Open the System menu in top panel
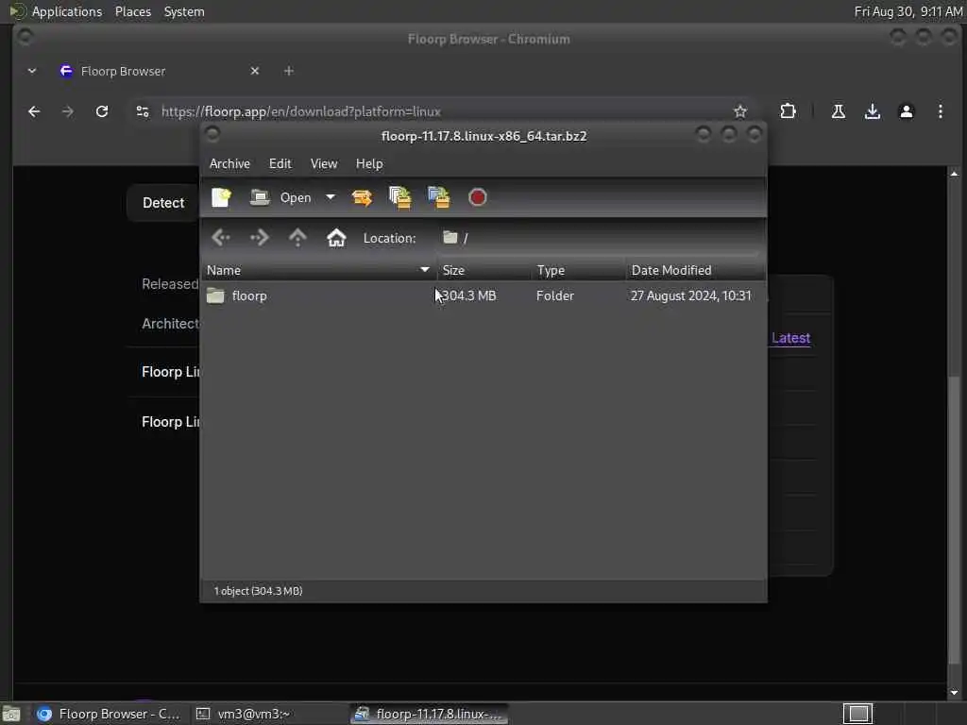Screen dimensions: 967x725 tap(184, 11)
